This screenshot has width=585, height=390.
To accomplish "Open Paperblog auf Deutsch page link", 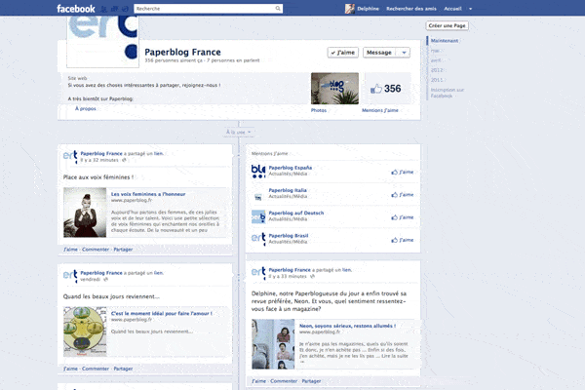I will (x=296, y=214).
